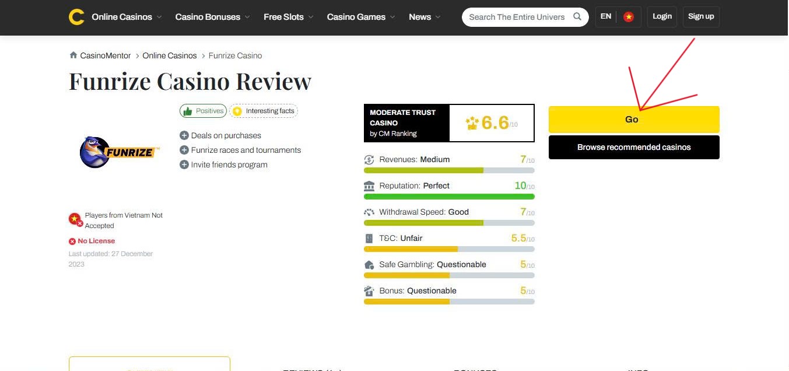Screen dimensions: 789x371
Task: Open the Online Casinos breadcrumb link
Action: 170,55
